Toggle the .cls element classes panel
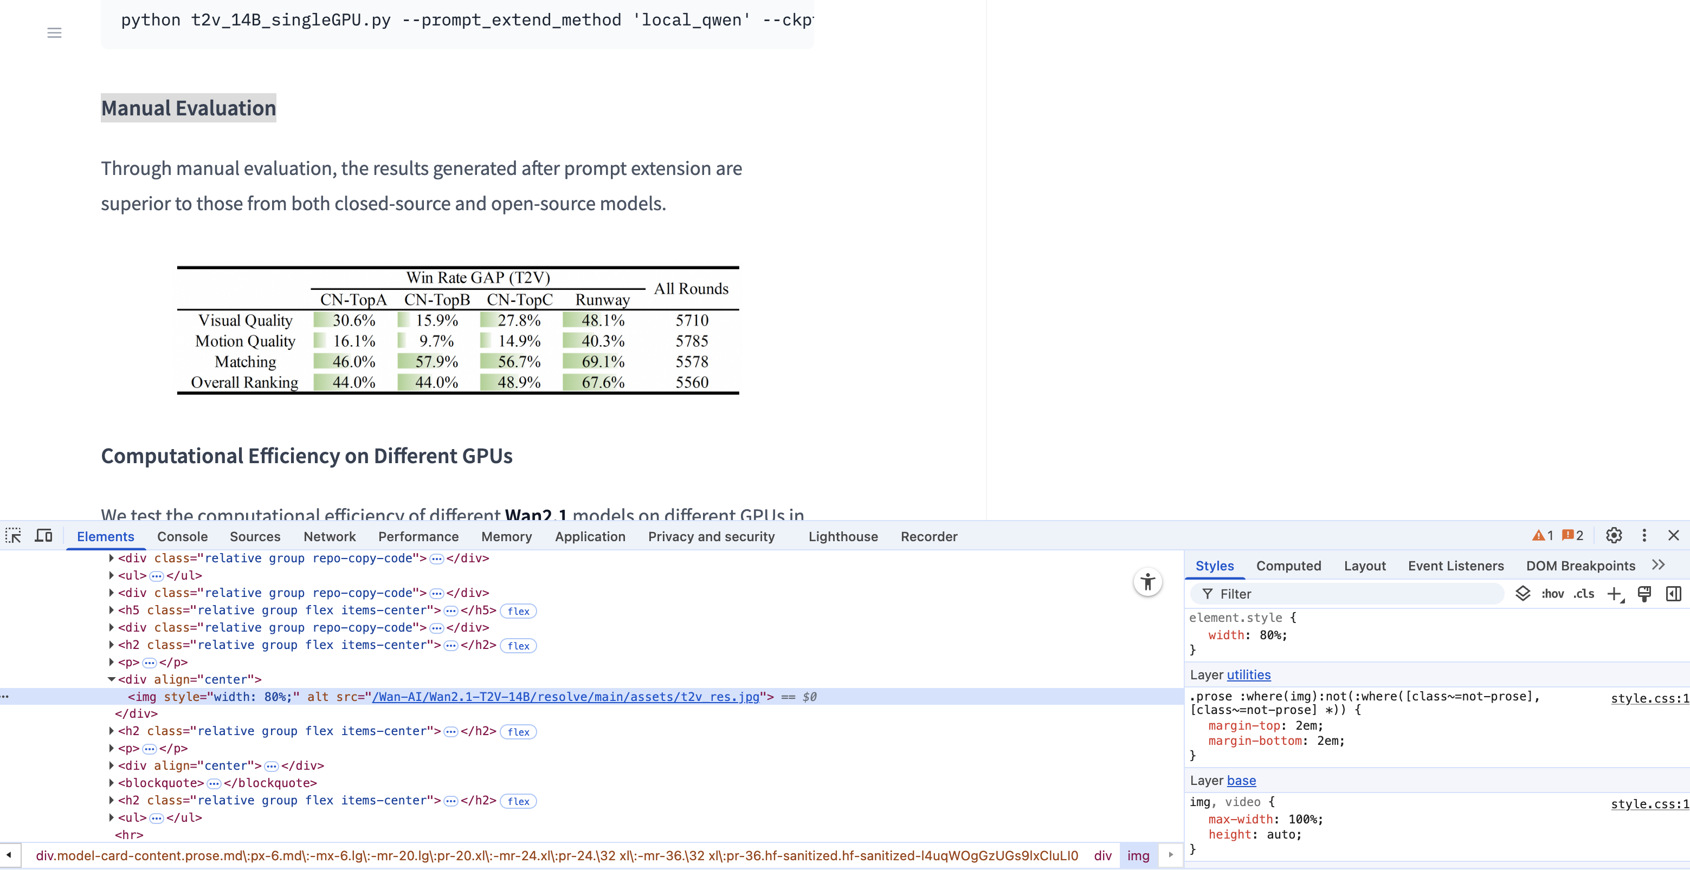This screenshot has height=870, width=1690. click(1584, 594)
